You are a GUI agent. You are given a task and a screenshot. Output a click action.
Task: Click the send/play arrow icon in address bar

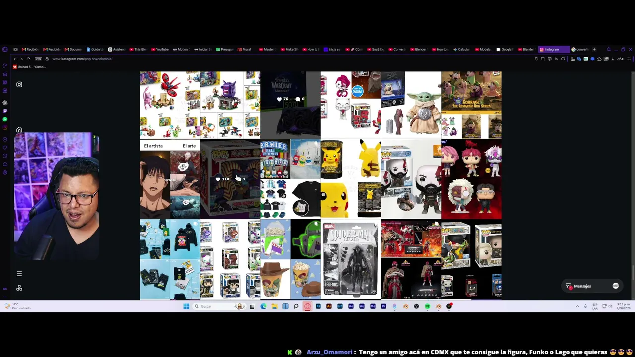click(556, 59)
